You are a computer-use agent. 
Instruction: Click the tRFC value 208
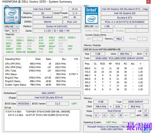146,115
